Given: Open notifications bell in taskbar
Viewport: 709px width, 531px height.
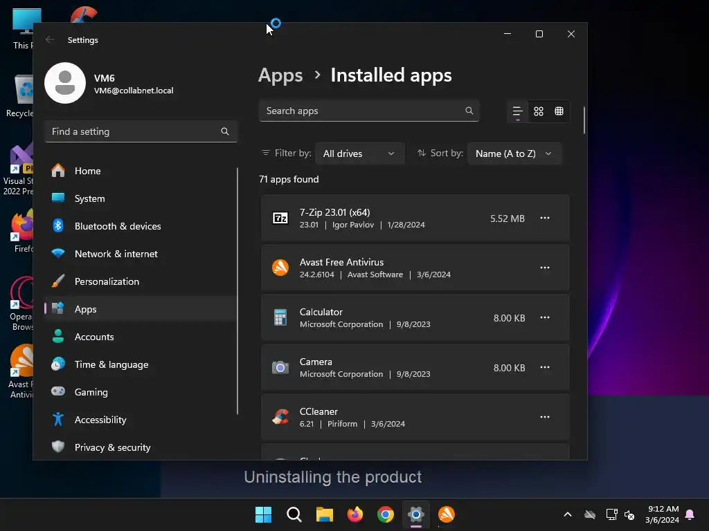Looking at the screenshot, I should [x=690, y=514].
